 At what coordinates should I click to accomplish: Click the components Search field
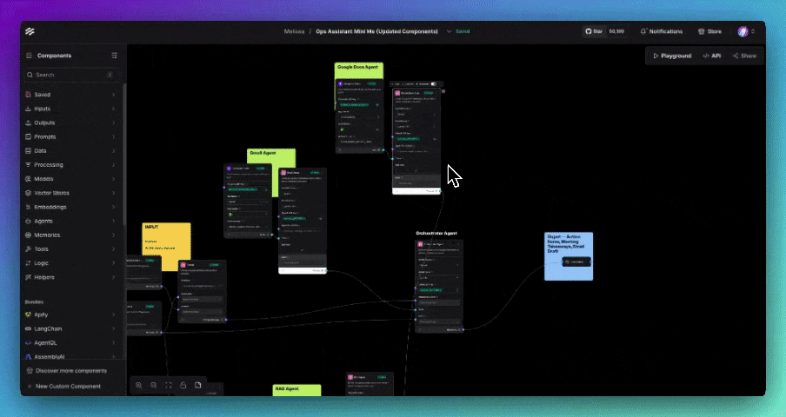coord(70,75)
